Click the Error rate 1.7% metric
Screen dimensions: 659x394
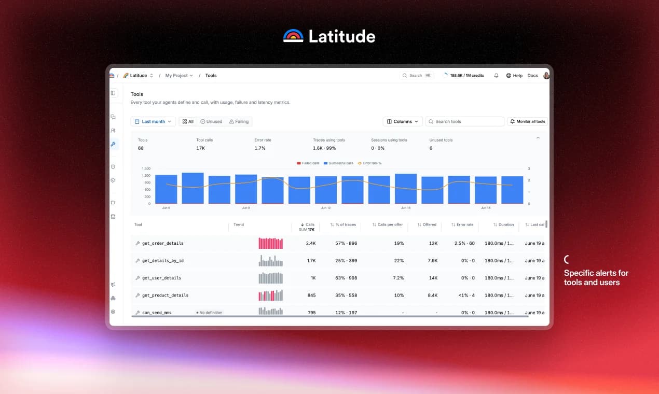coord(263,144)
